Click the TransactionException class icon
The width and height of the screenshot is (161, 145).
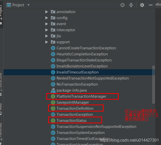pyautogui.click(x=53, y=115)
